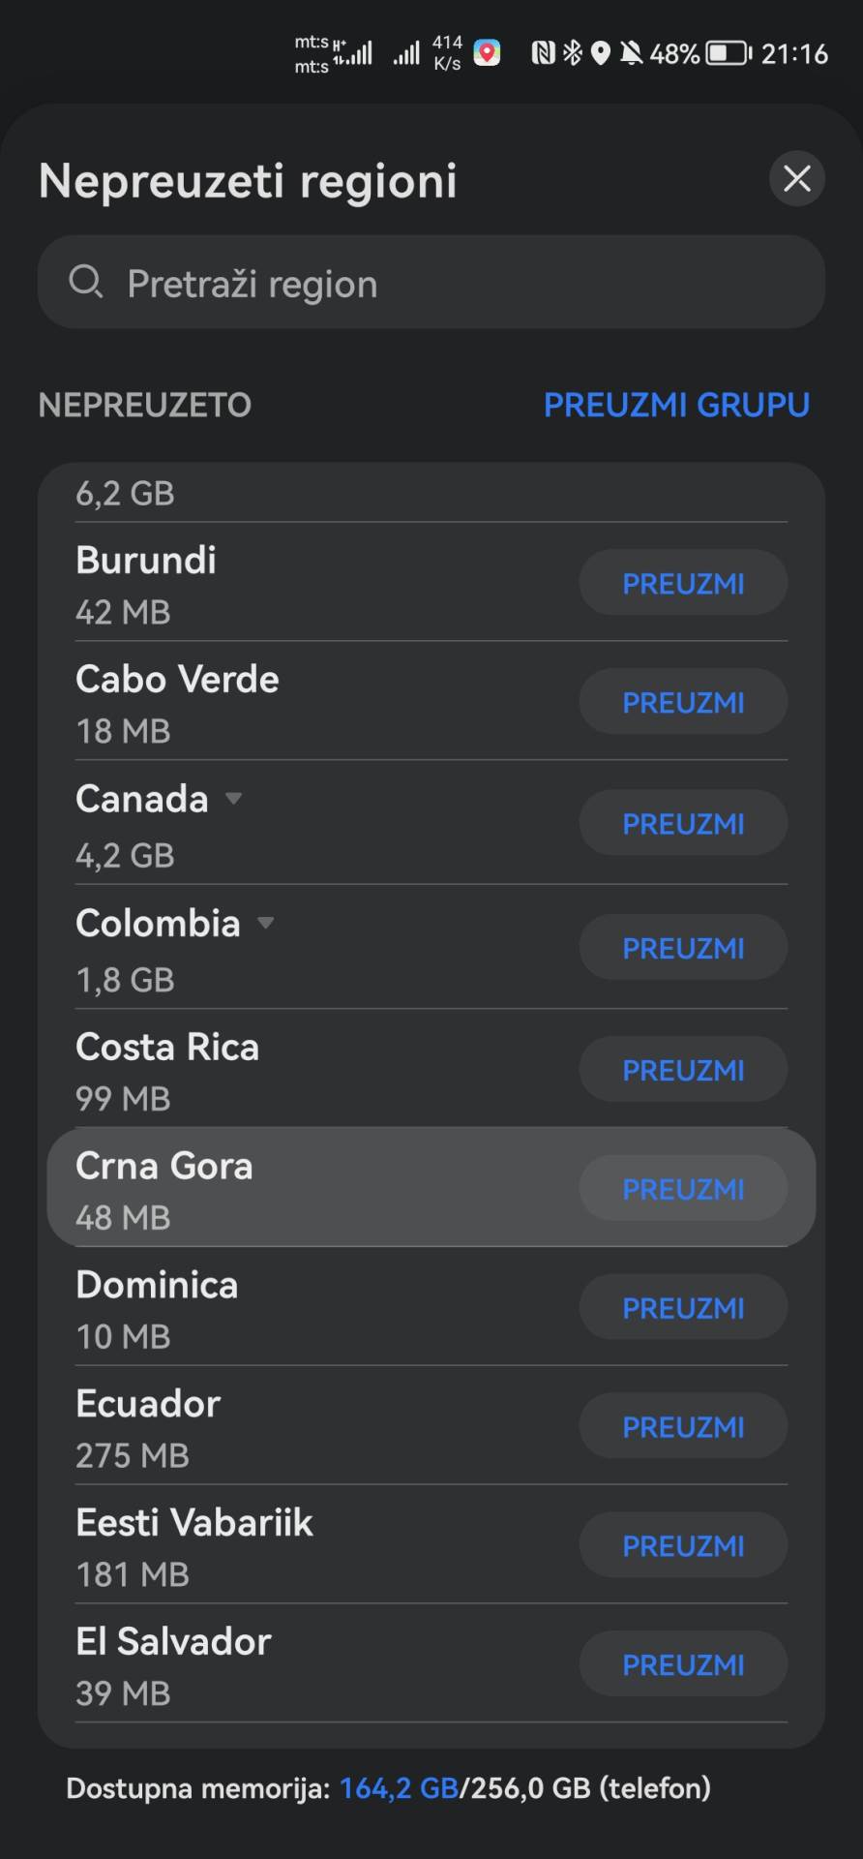
Task: Tap the muted notification bell icon
Action: (x=631, y=53)
